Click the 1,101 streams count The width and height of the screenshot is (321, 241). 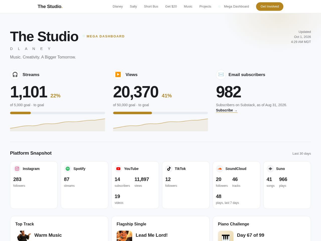pos(29,92)
